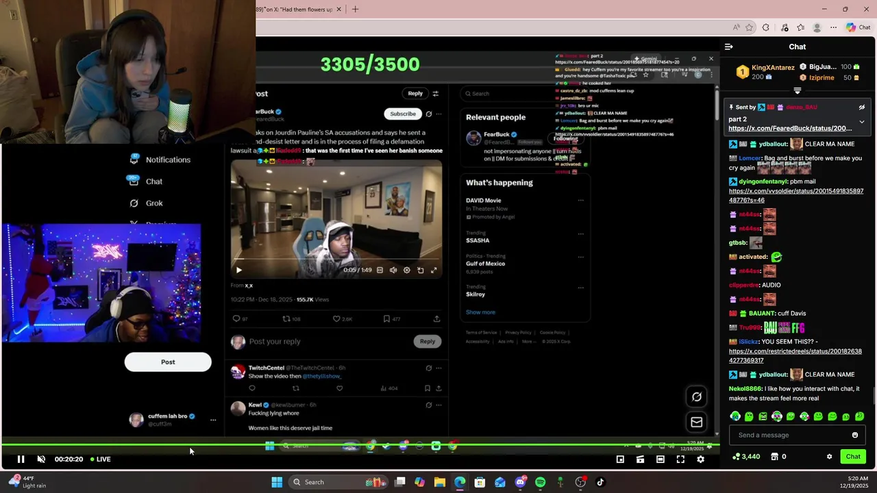
Task: Open the Edge profile icon
Action: coord(817,27)
